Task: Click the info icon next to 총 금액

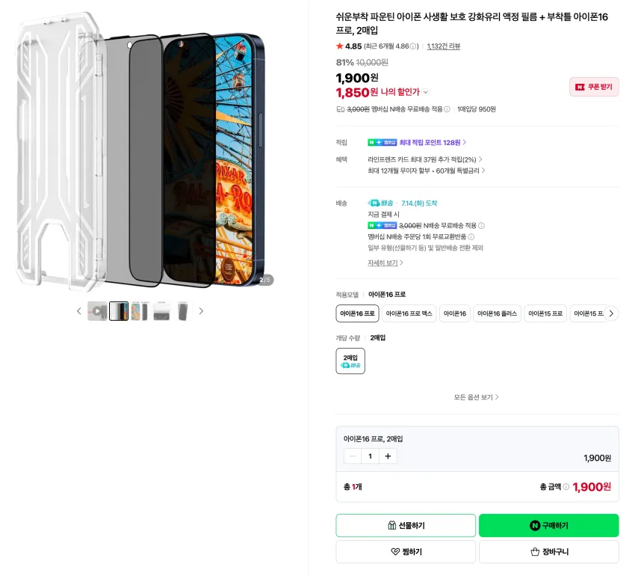Action: coord(566,487)
